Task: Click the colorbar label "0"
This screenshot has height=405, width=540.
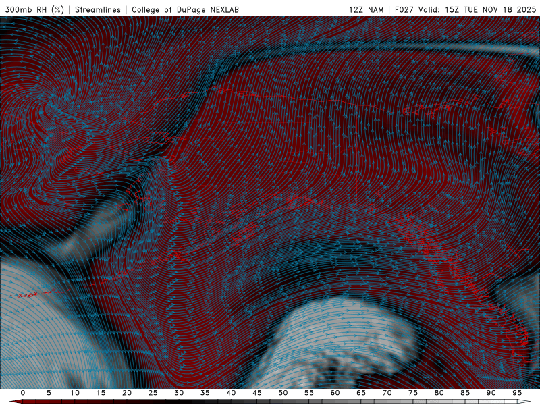Action: point(23,393)
